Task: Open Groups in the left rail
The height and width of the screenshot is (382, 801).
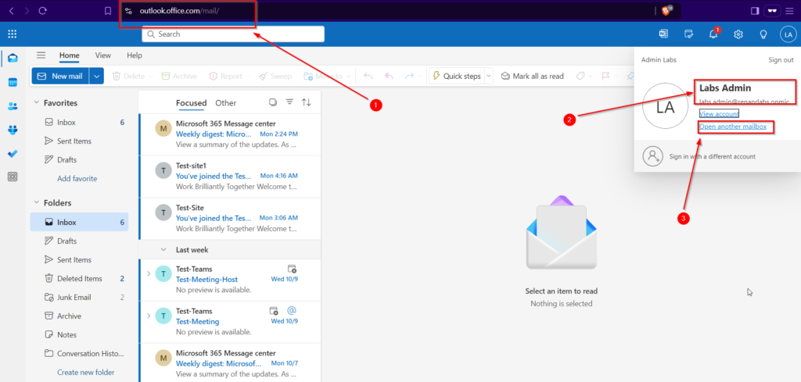Action: (13, 130)
